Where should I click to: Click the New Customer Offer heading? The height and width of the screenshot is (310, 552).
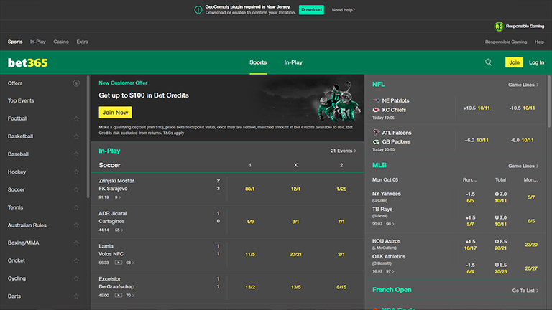(123, 83)
